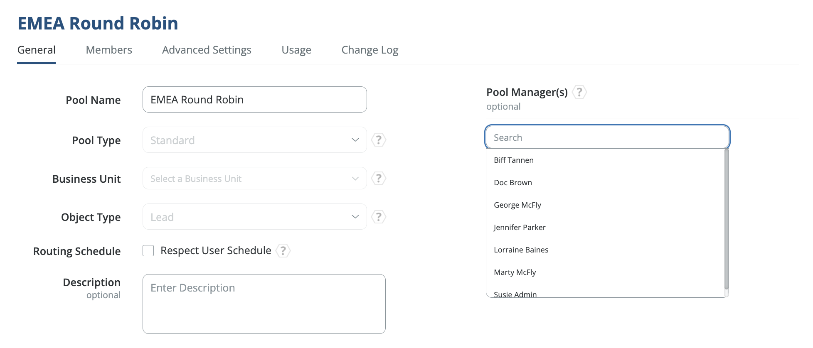This screenshot has width=813, height=348.
Task: View the Change Log tab
Action: click(370, 50)
